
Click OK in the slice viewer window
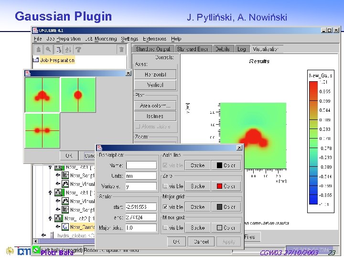[69, 156]
